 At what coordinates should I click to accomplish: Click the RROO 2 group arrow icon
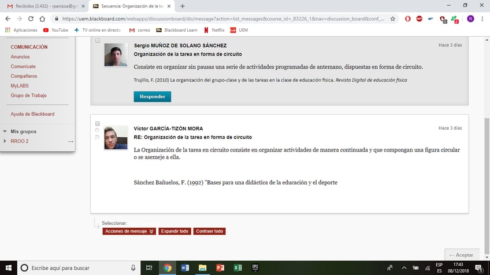tap(70, 141)
